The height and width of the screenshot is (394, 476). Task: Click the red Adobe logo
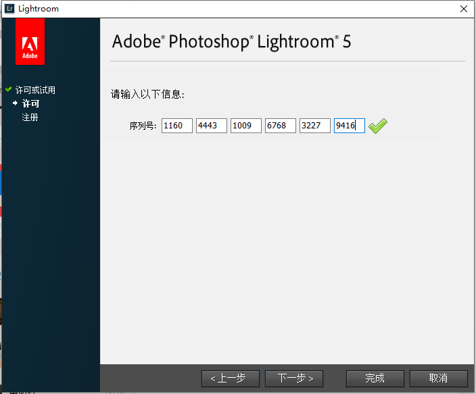30,42
